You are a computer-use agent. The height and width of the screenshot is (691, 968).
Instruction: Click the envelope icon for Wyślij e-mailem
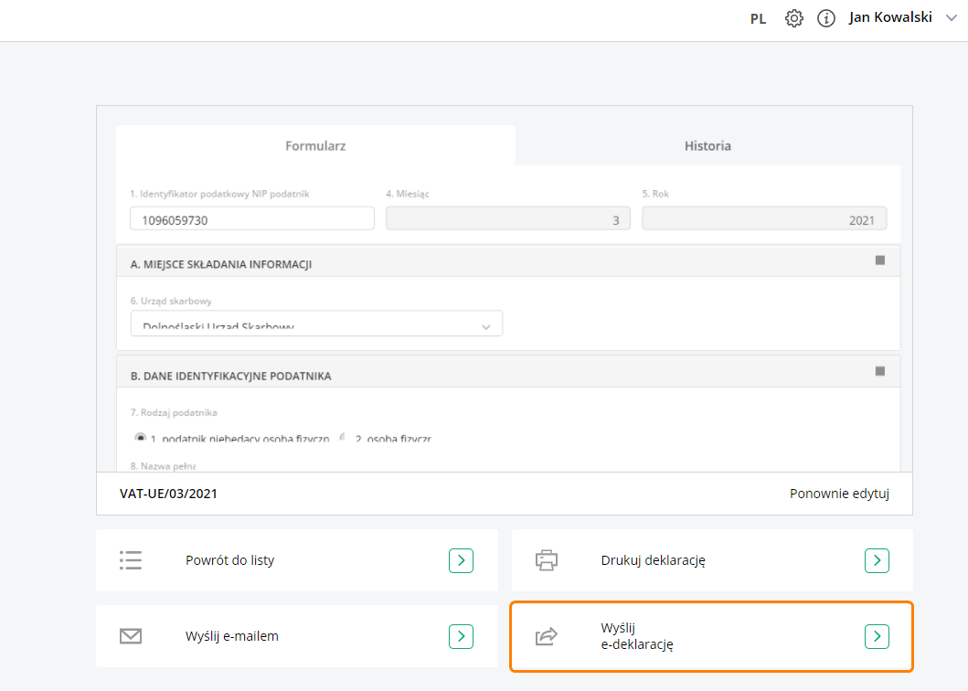131,636
